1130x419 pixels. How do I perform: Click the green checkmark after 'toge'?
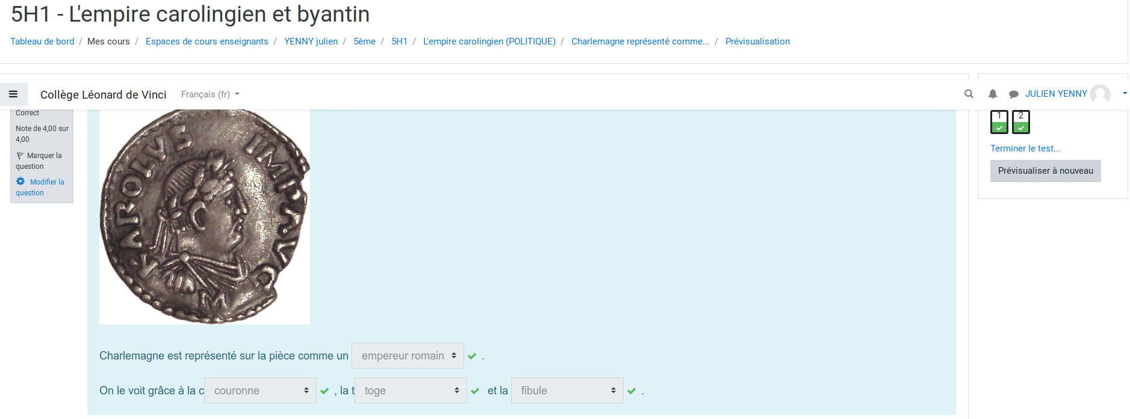coord(475,391)
